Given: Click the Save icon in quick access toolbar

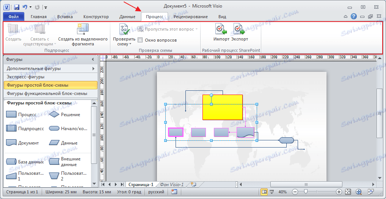Looking at the screenshot, I should (x=16, y=7).
